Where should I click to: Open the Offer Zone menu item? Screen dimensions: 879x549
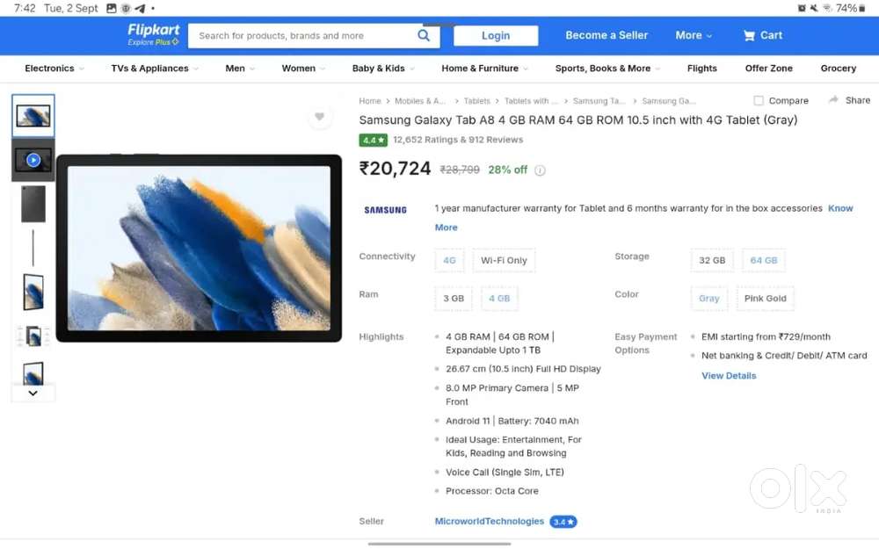(768, 69)
